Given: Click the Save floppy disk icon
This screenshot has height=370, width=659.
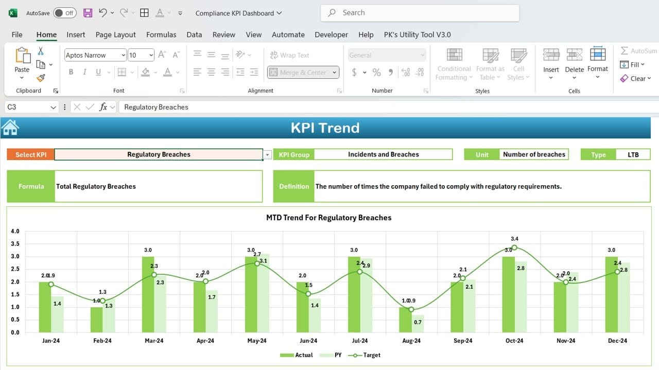Looking at the screenshot, I should click(x=88, y=13).
